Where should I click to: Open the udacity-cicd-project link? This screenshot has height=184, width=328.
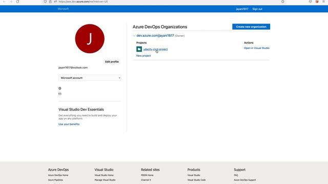tap(155, 49)
